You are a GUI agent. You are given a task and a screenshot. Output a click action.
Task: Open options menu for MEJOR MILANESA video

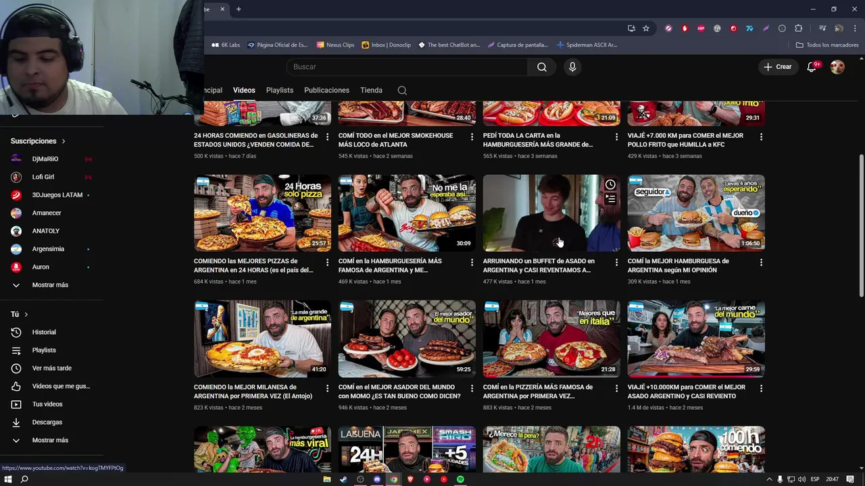[x=327, y=388]
